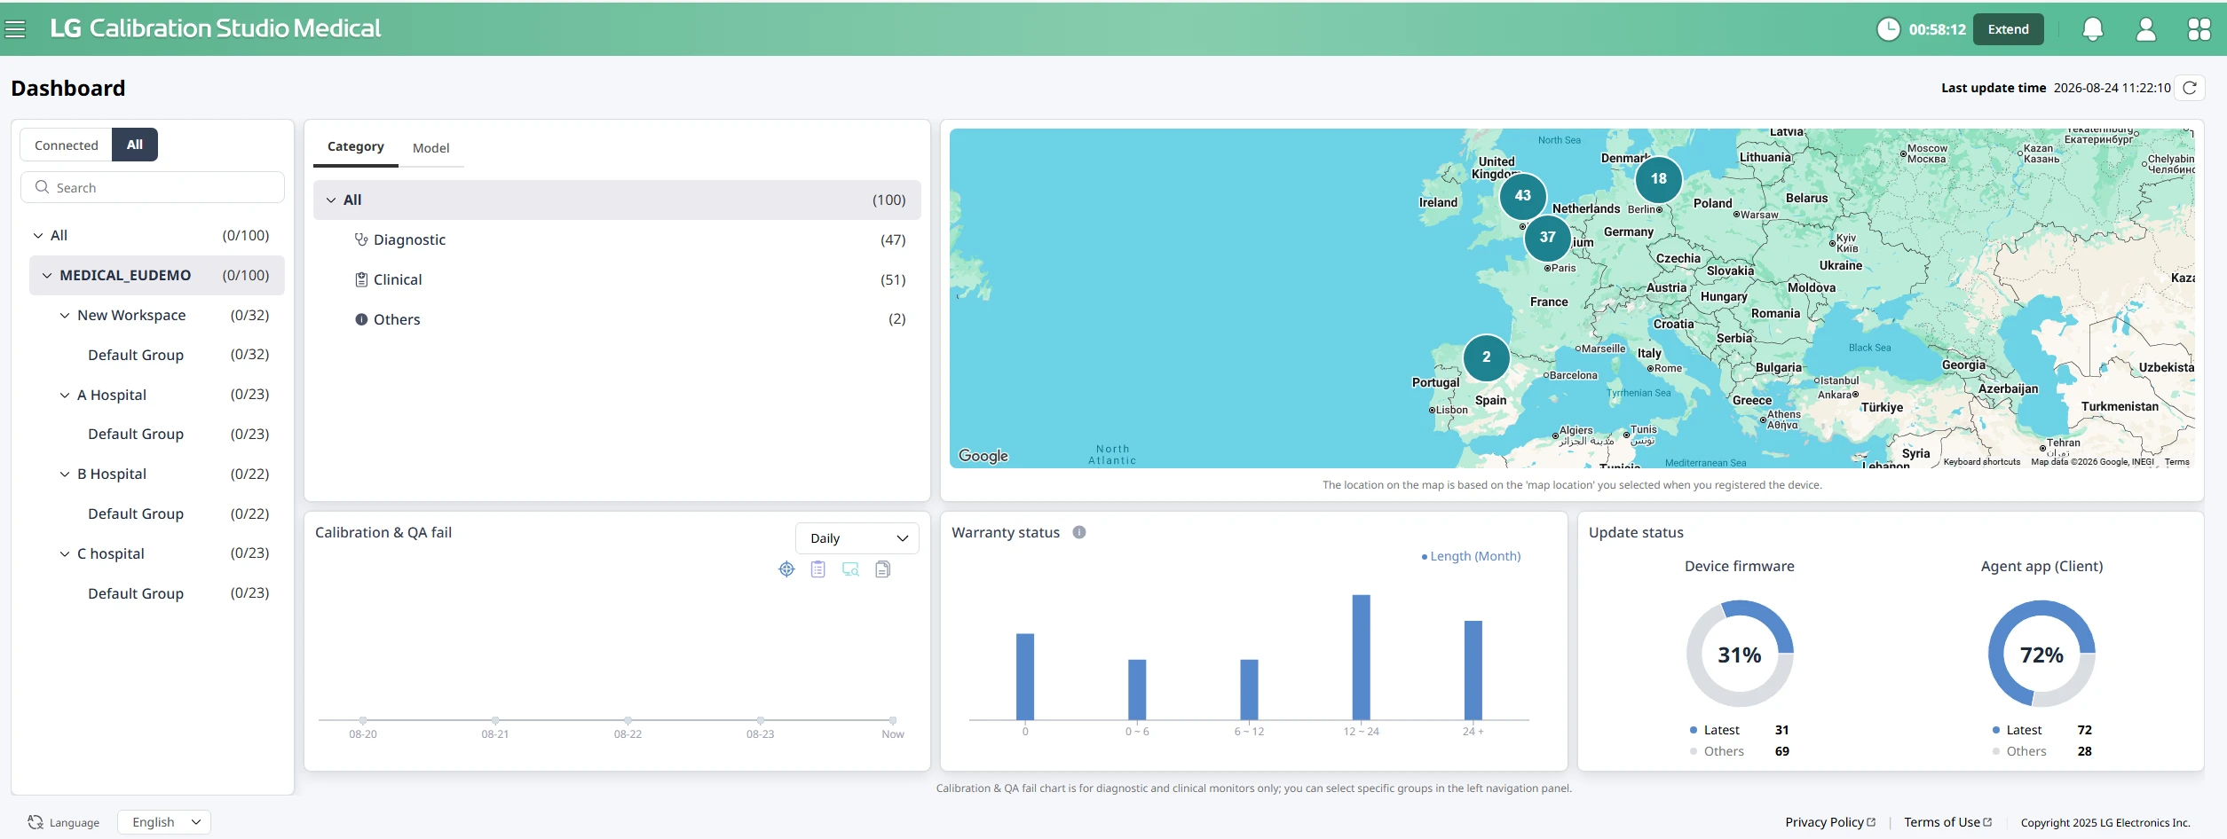
Task: Click the Others category info icon
Action: (361, 319)
